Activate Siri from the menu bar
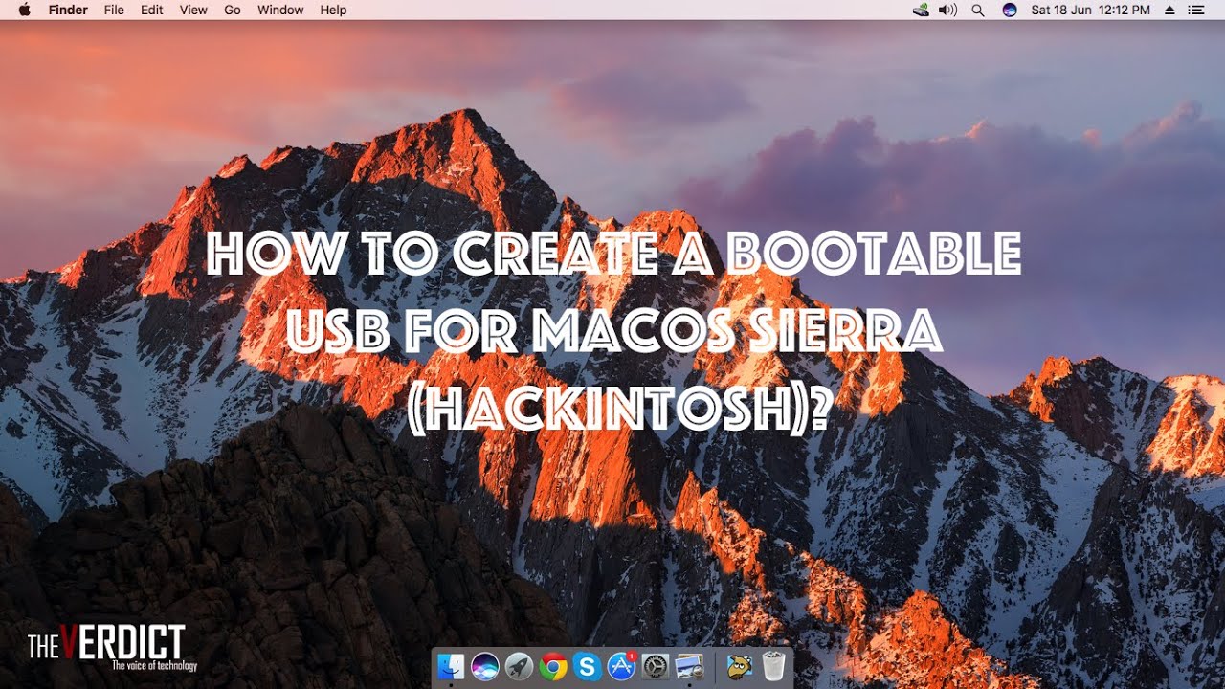The width and height of the screenshot is (1225, 689). pos(1009,10)
